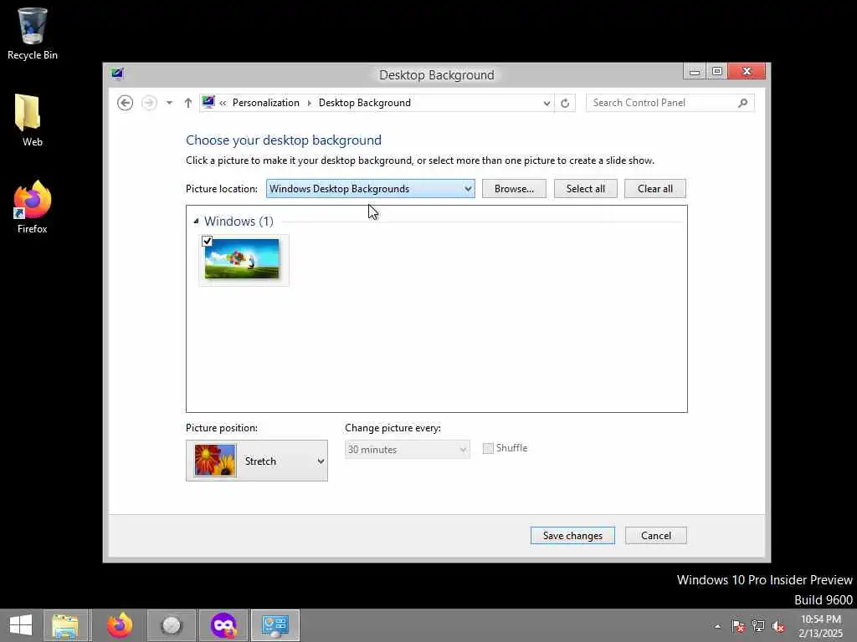This screenshot has height=642, width=857.
Task: Expand the breadcrumb overflow chevron
Action: (223, 103)
